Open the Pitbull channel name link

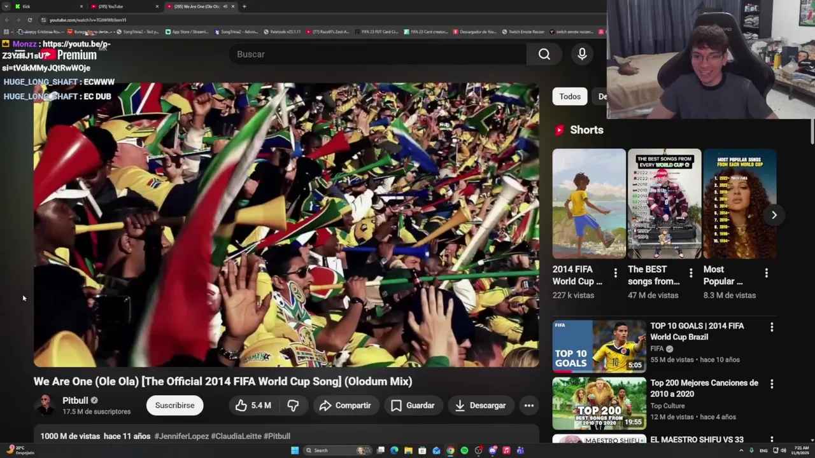click(75, 401)
